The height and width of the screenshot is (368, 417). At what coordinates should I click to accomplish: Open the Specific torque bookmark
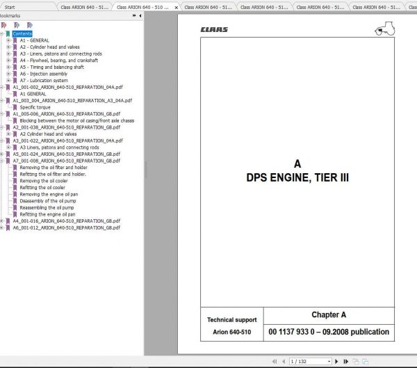(35, 107)
